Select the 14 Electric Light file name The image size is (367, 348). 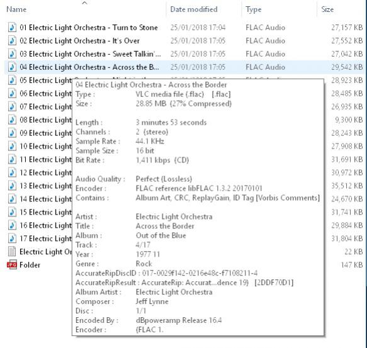(46, 199)
